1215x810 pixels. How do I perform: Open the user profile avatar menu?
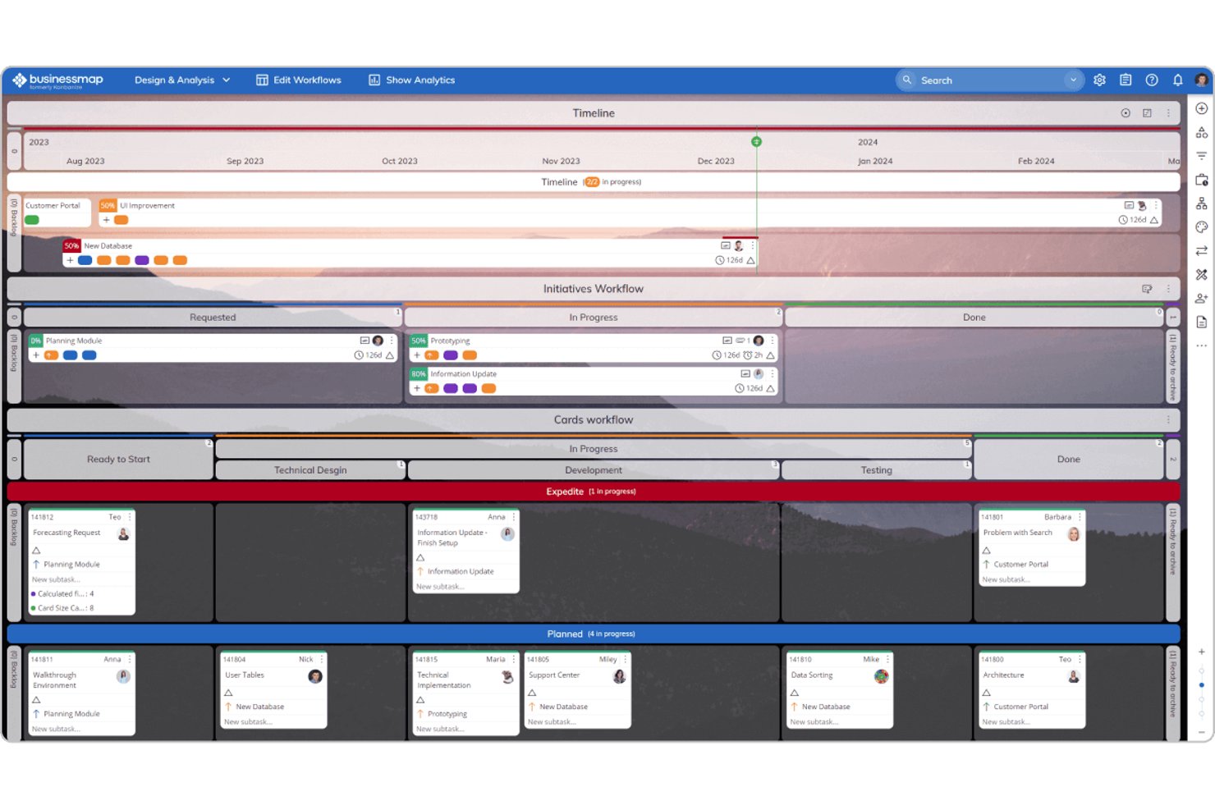(1202, 80)
